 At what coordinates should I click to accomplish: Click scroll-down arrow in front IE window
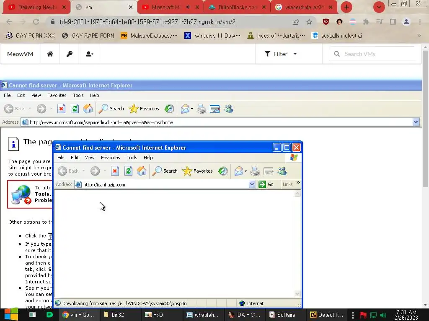click(297, 294)
